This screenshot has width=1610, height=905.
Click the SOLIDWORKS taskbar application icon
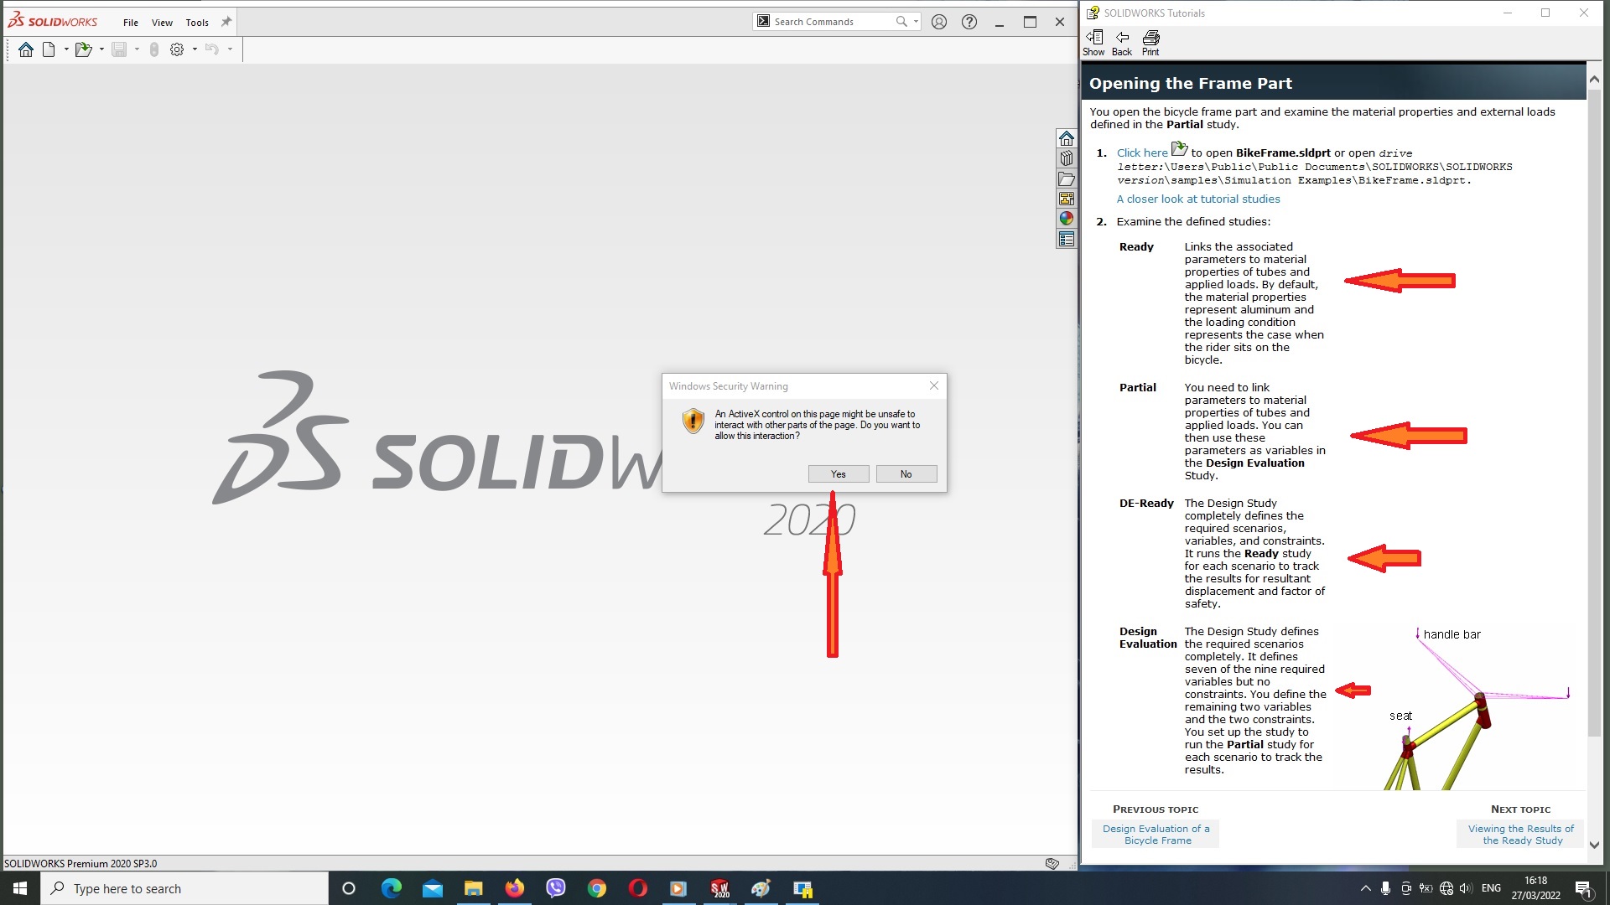[719, 888]
